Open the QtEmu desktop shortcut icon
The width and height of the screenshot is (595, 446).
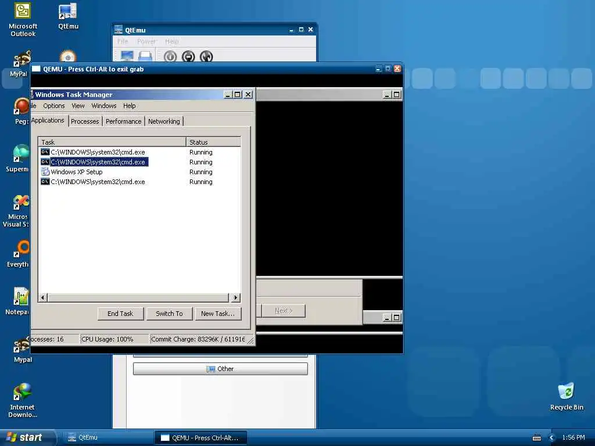click(x=68, y=16)
